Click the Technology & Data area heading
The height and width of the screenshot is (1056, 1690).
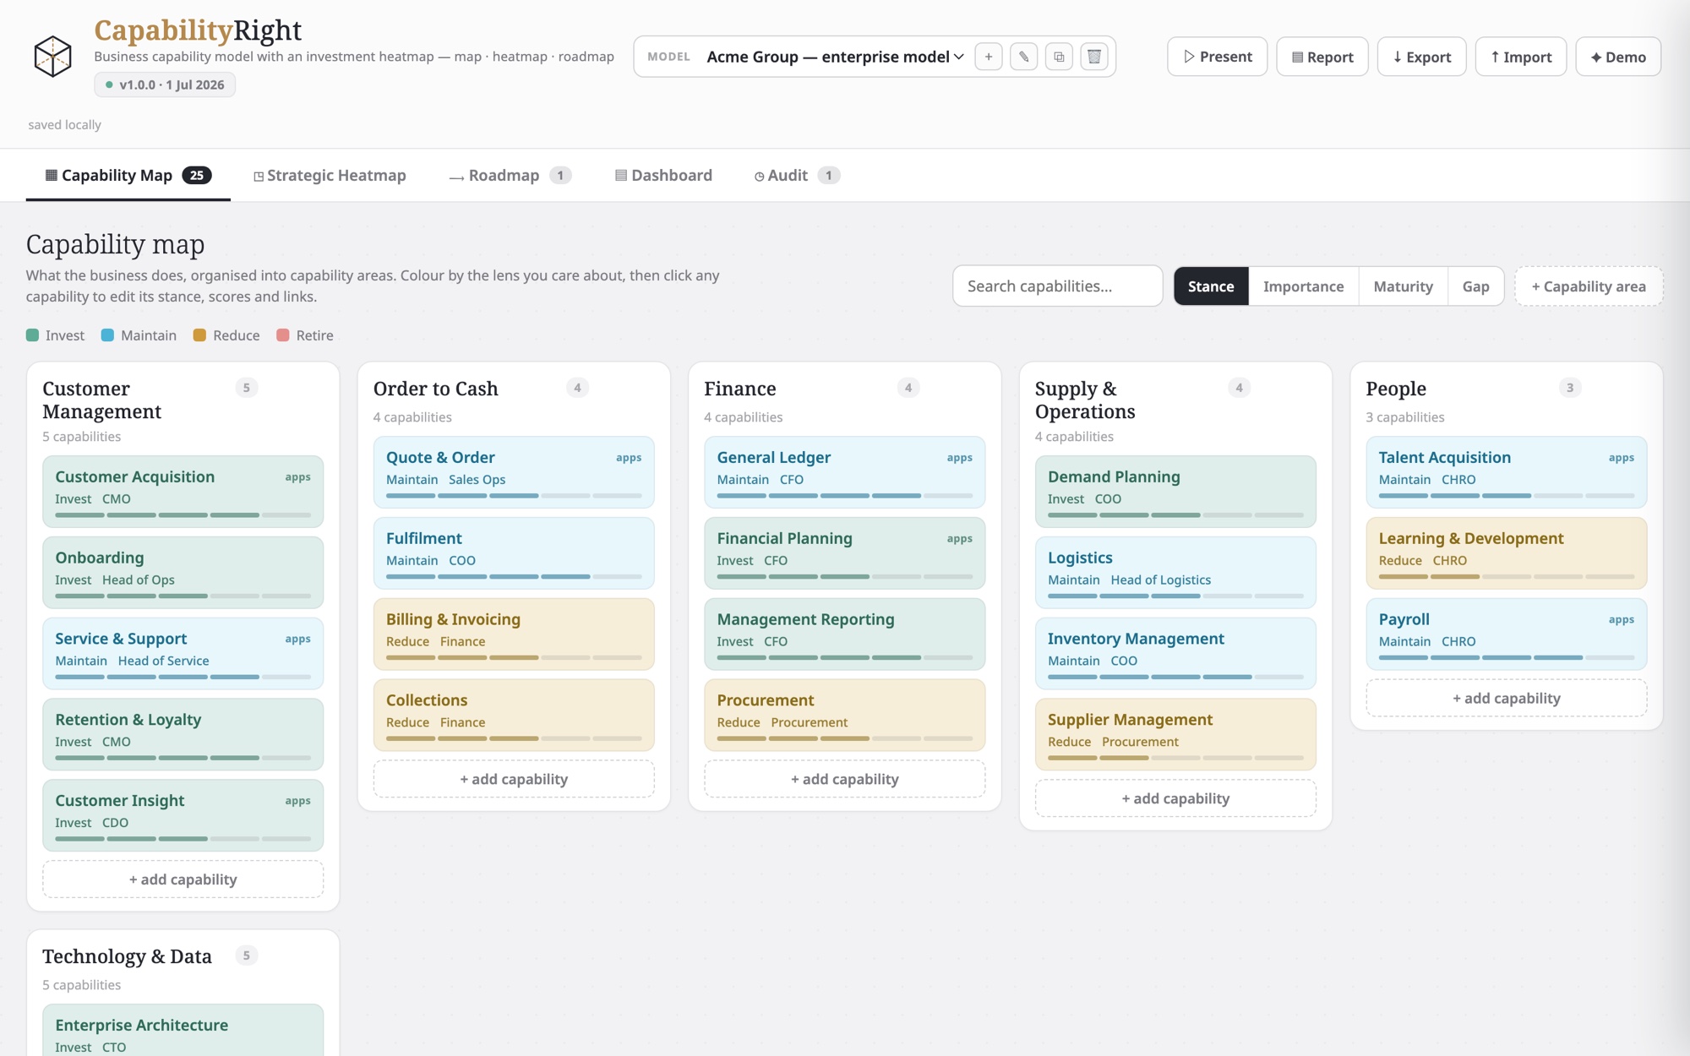[127, 956]
